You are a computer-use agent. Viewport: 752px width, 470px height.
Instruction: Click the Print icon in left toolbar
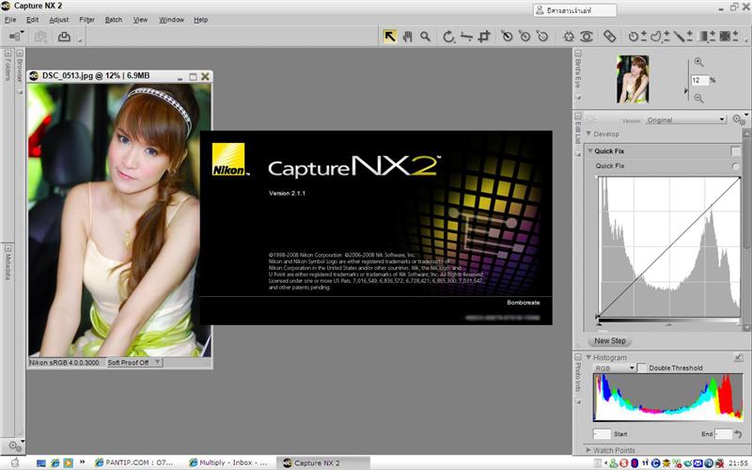[64, 37]
